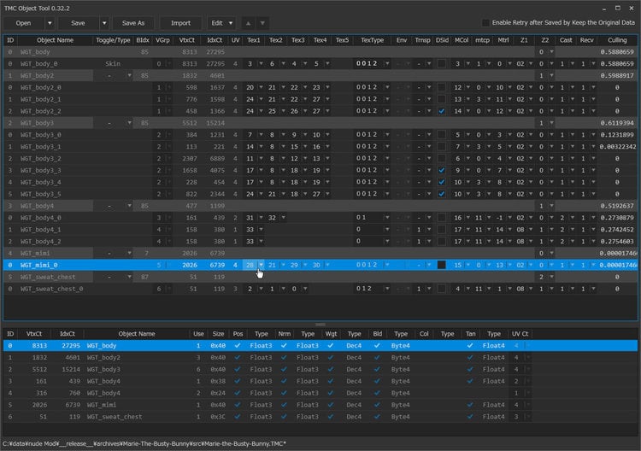Click the Open button
The width and height of the screenshot is (641, 451).
click(x=23, y=23)
